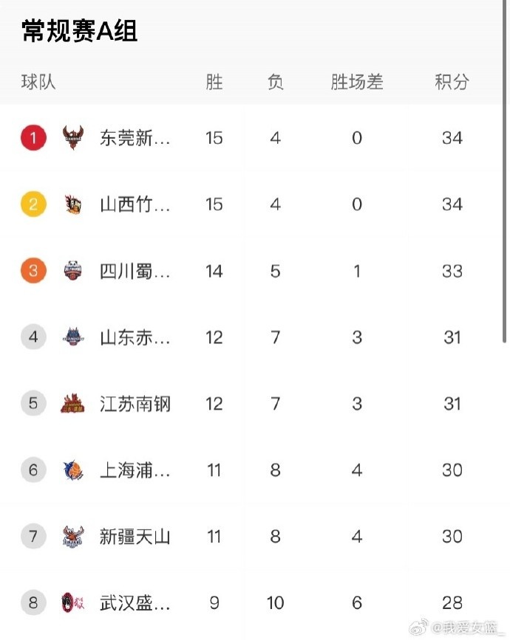This screenshot has height=640, width=510.
Task: Tap the yellow rank 2 badge
Action: coord(33,204)
